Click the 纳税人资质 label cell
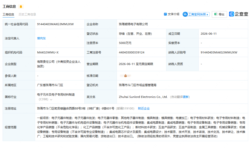Screen dimensions: 250x148 pos(182,64)
